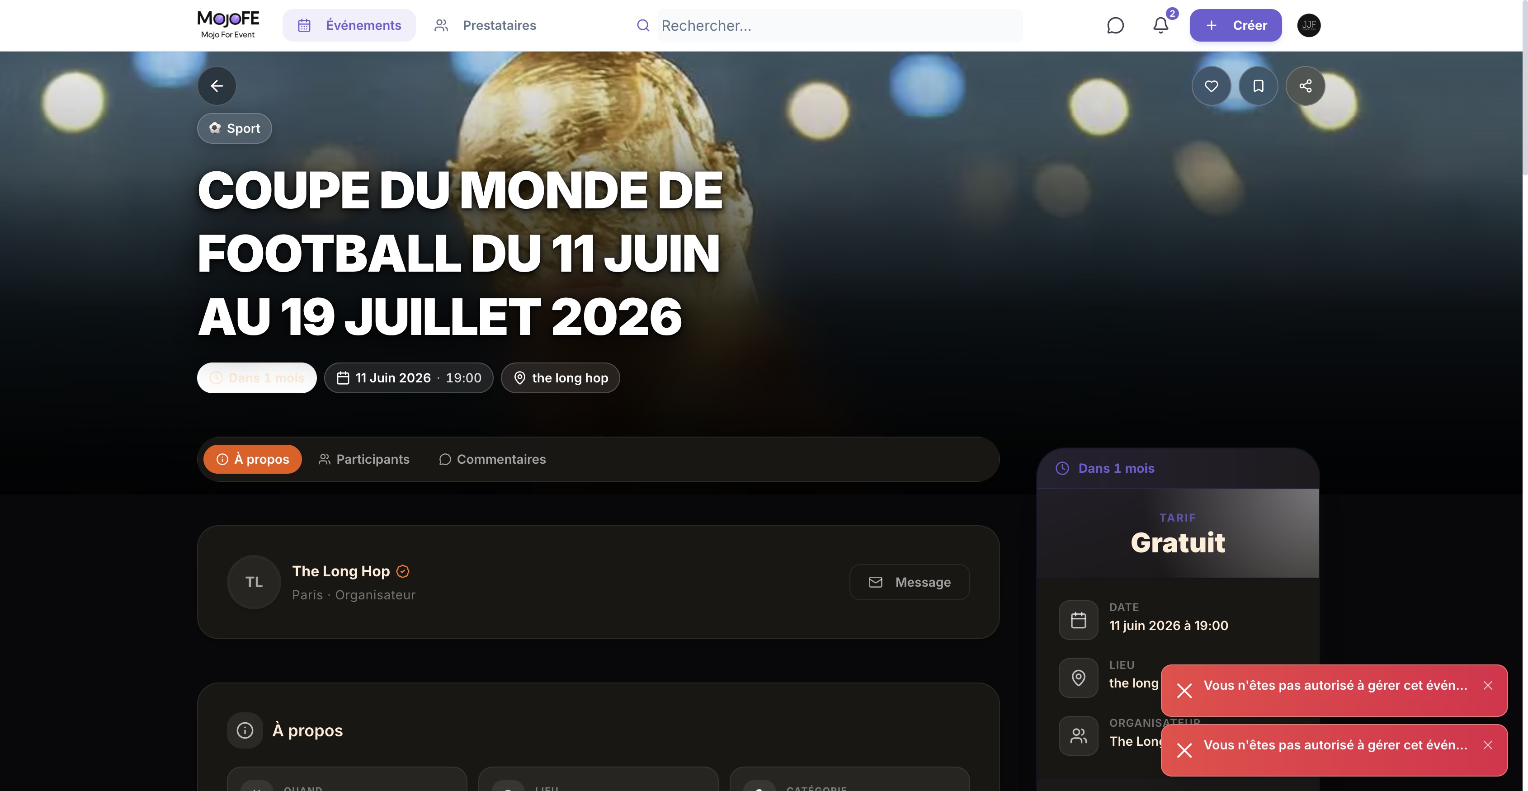Viewport: 1528px width, 791px height.
Task: Click the Sport category tag
Action: click(x=234, y=129)
